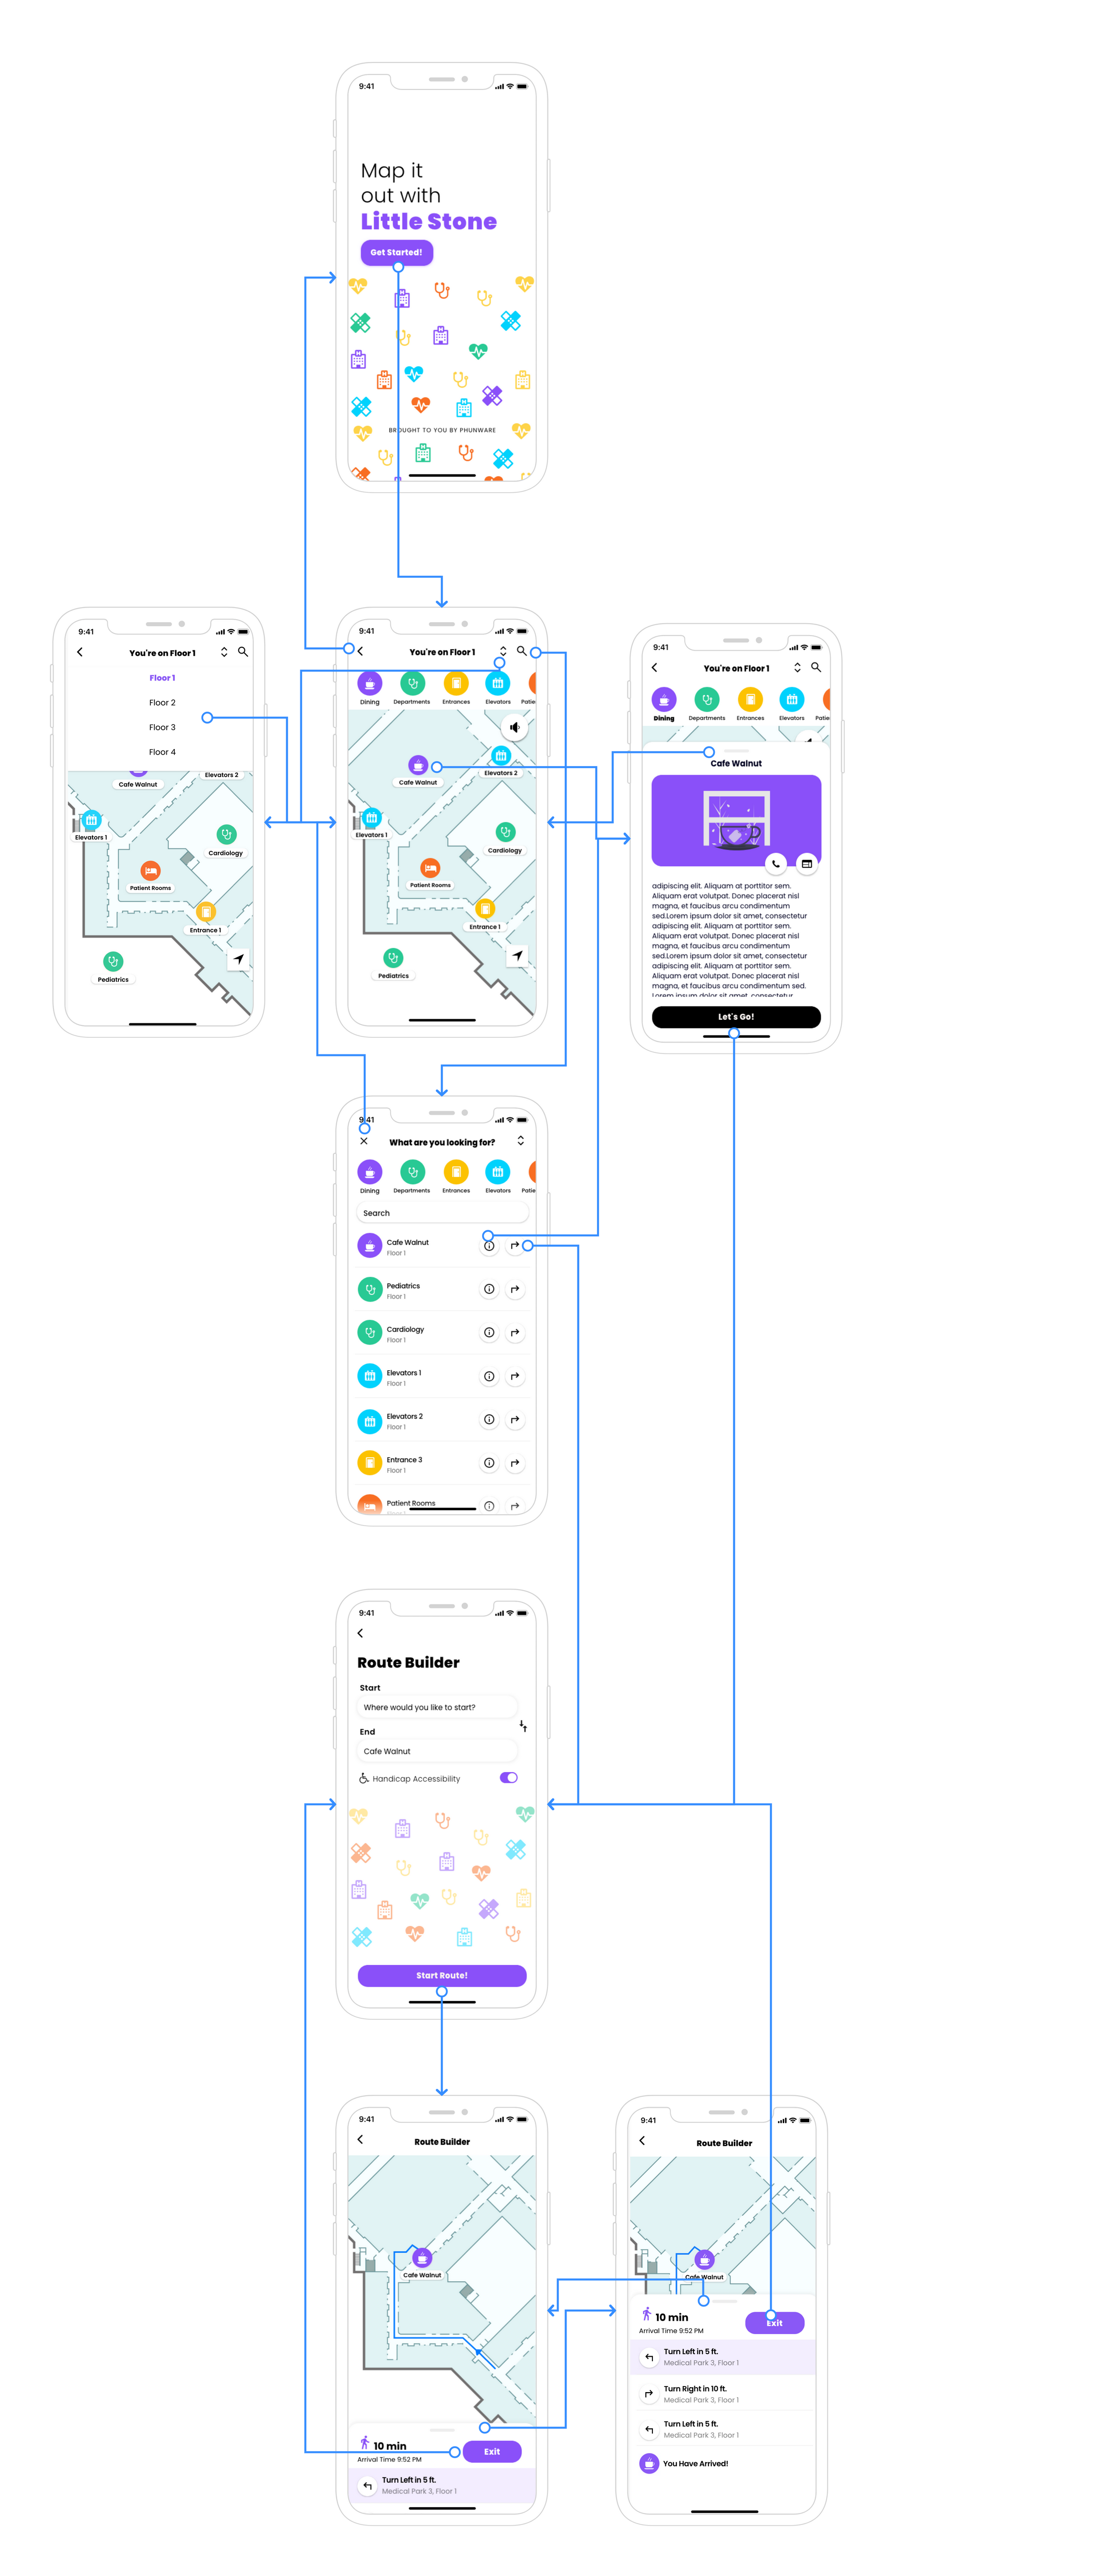Get directions to Pediatrics in list
The width and height of the screenshot is (1098, 2576).
tap(515, 1289)
